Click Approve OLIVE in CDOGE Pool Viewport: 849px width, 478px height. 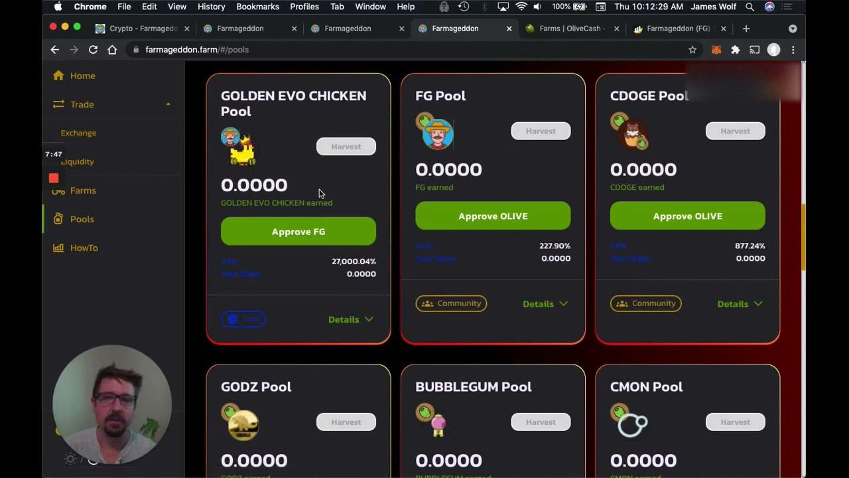(688, 216)
